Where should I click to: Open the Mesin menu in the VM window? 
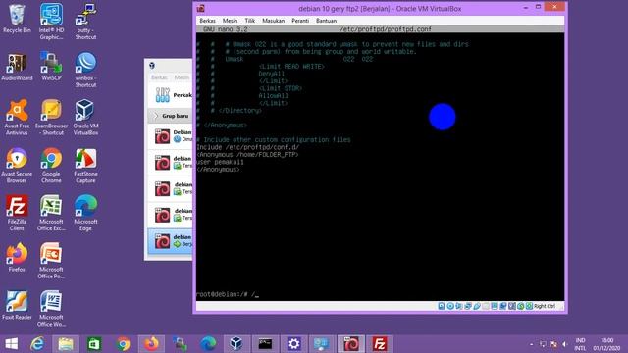point(230,21)
